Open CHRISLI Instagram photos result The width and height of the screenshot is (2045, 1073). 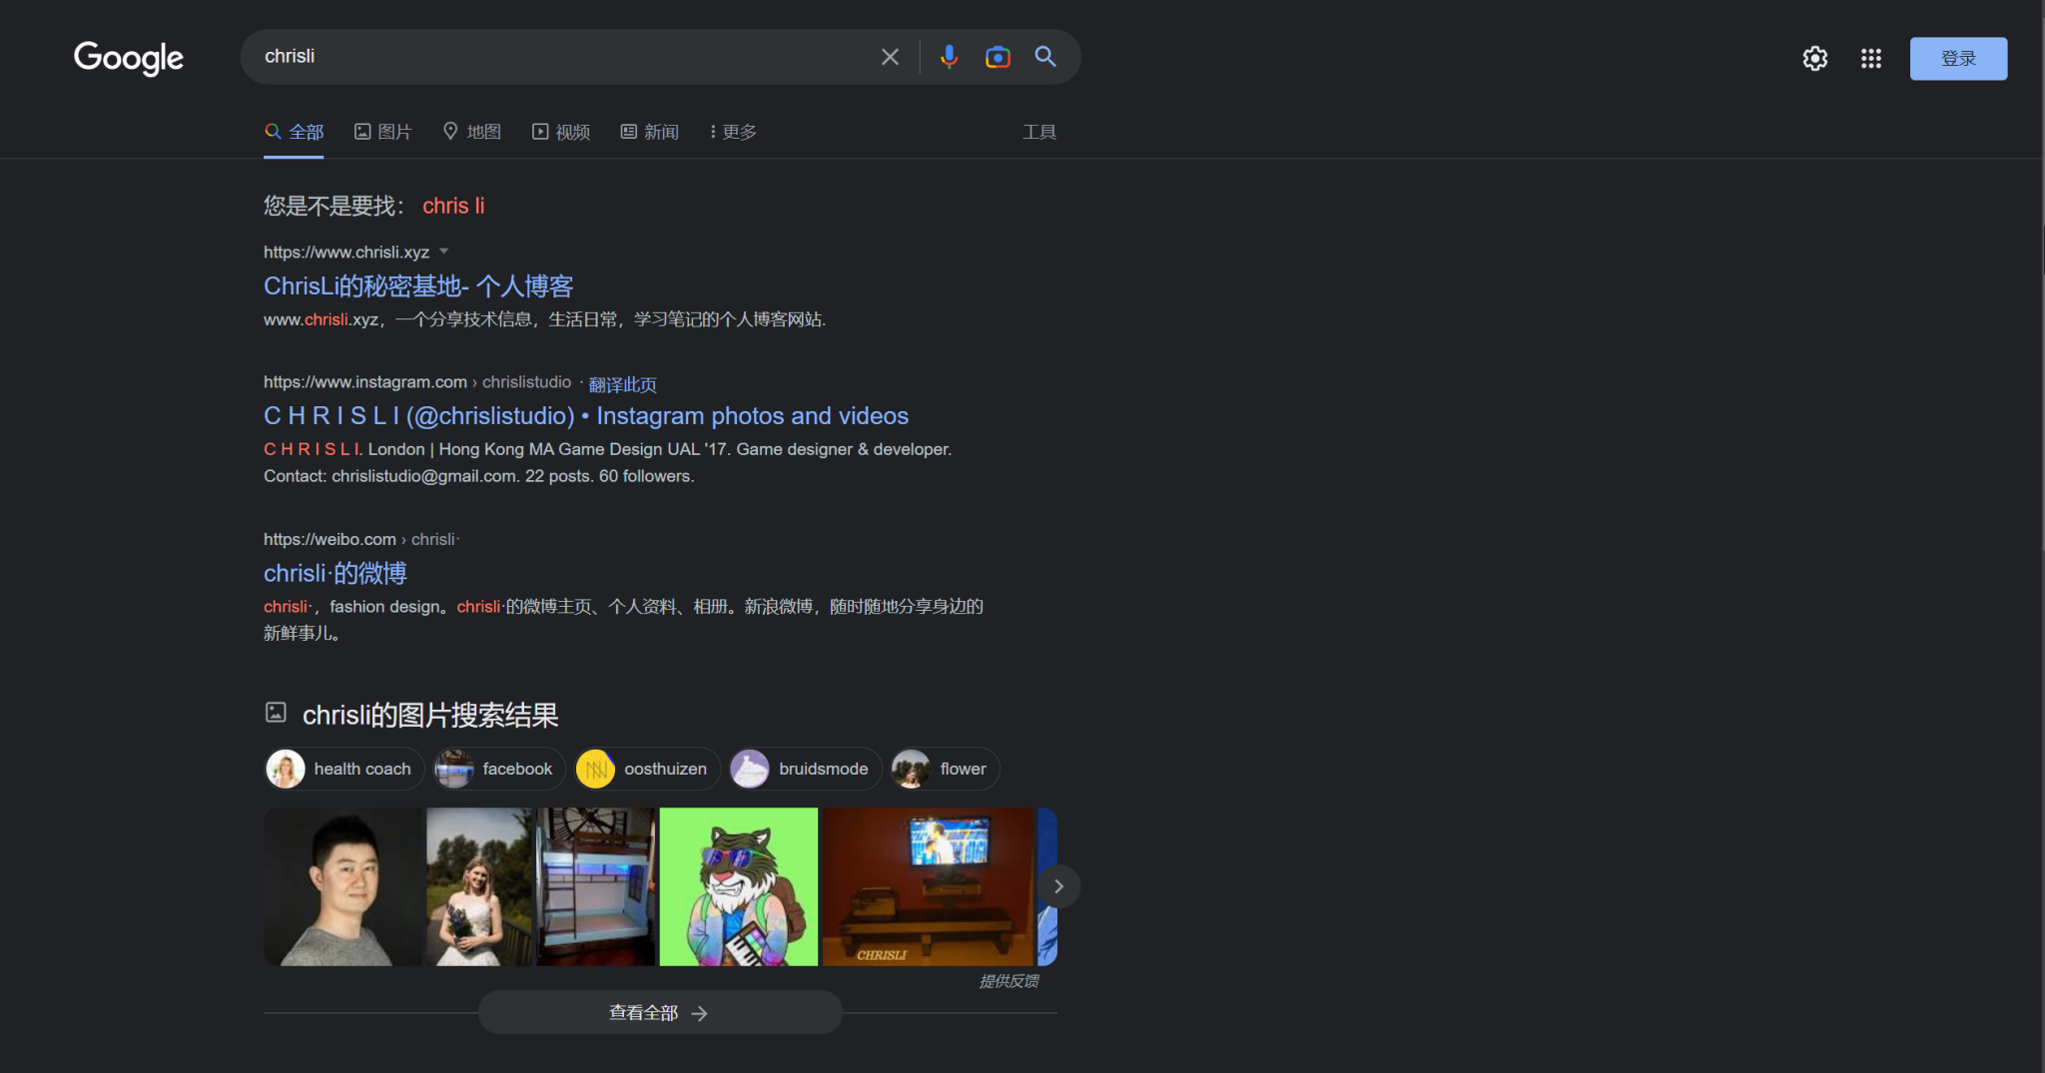pyautogui.click(x=586, y=416)
